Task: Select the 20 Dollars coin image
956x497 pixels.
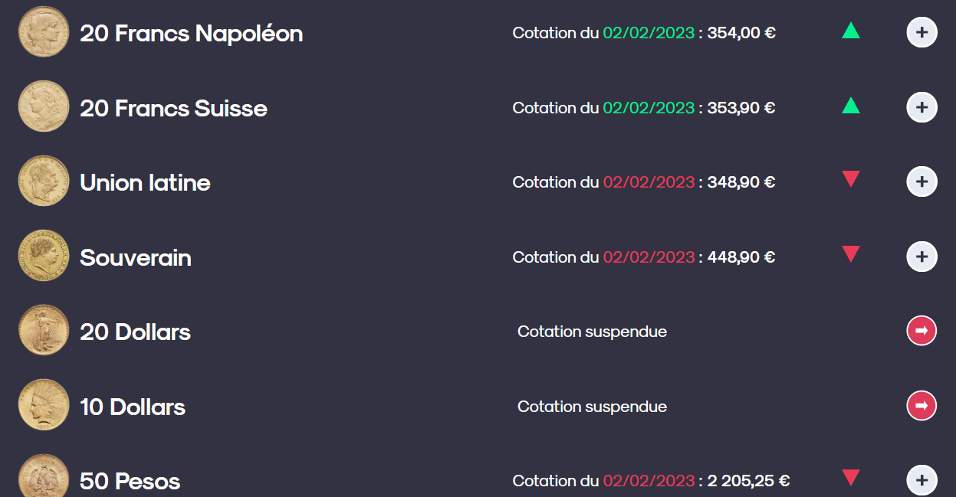Action: (x=44, y=331)
